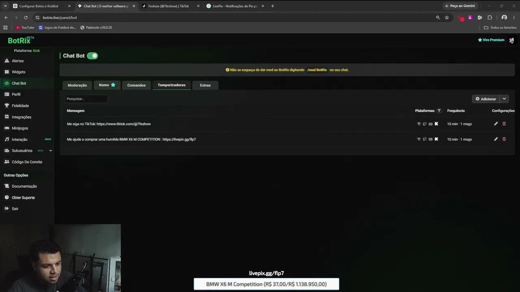
Task: Open Fidelidade via the trophy icon
Action: click(6, 105)
